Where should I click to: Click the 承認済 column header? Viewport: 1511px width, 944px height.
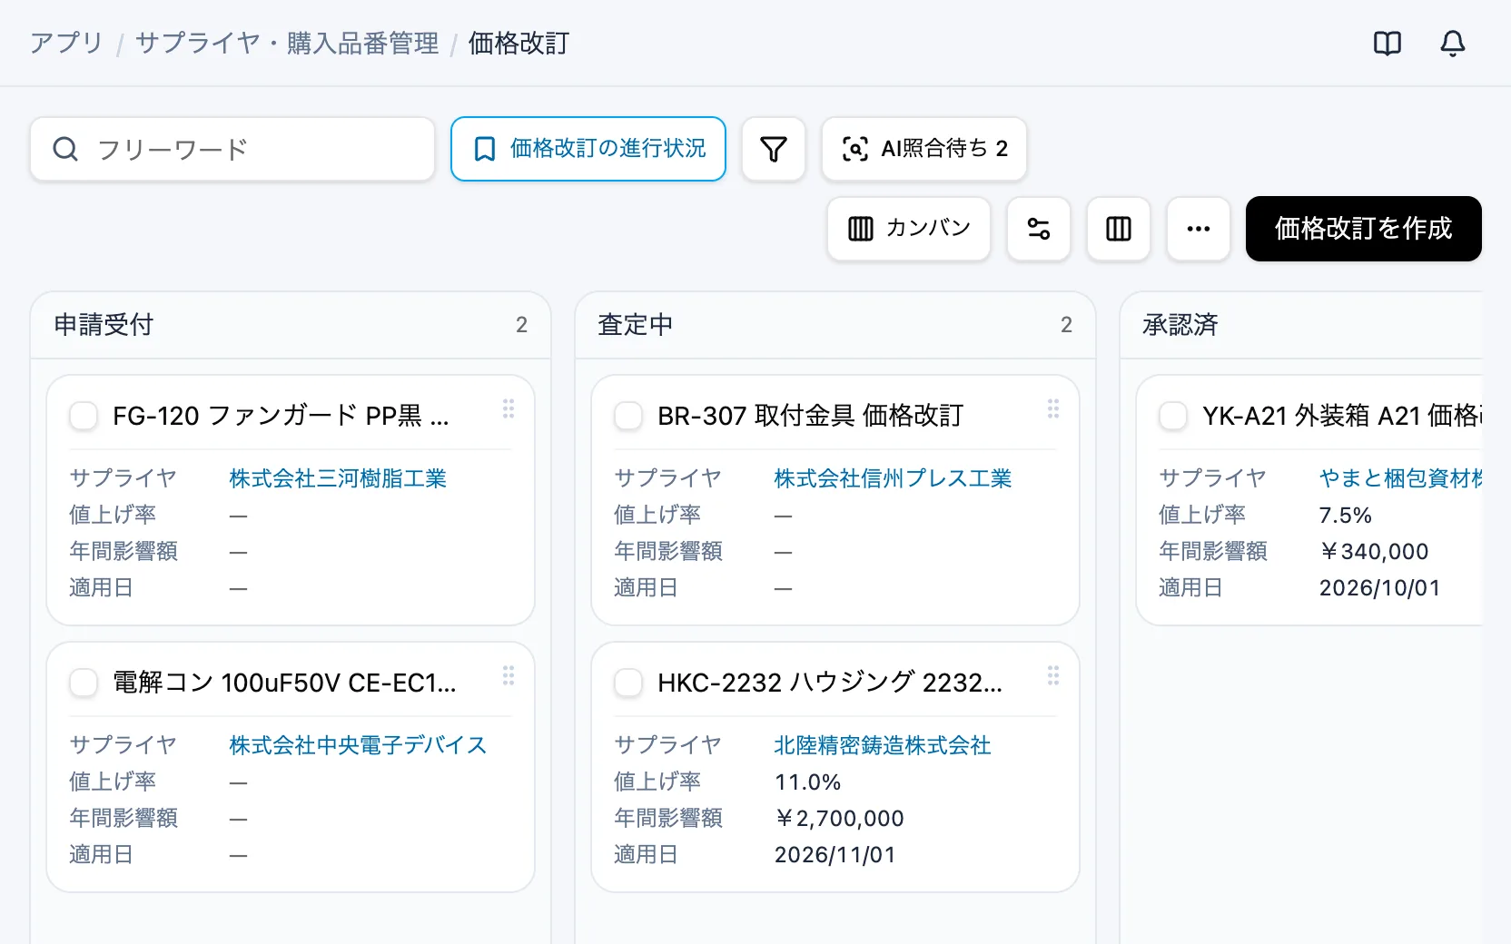tap(1301, 325)
